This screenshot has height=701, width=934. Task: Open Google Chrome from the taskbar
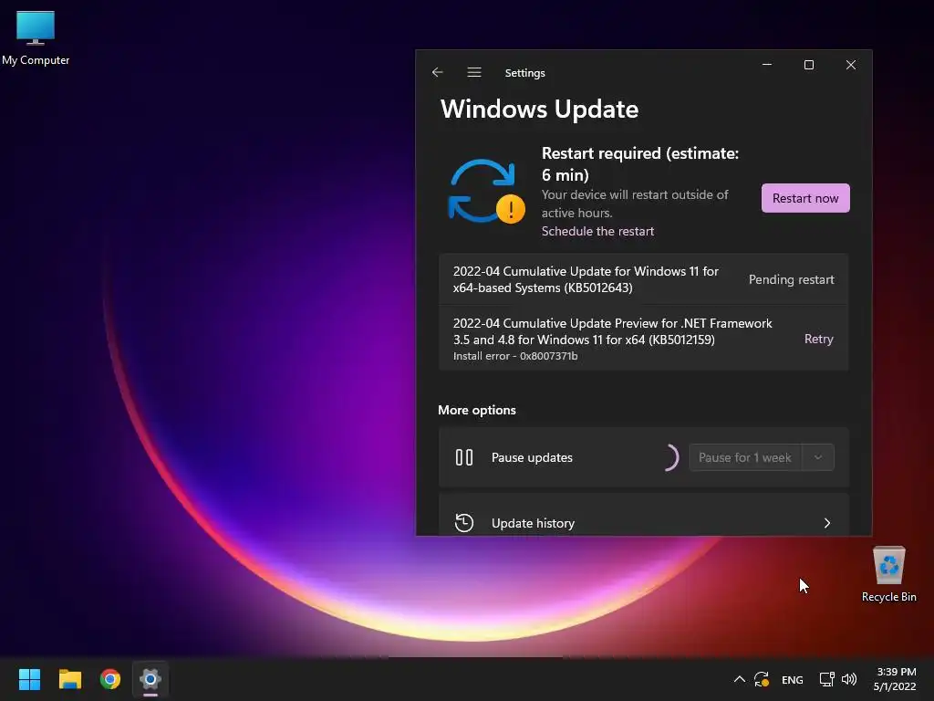(x=110, y=679)
